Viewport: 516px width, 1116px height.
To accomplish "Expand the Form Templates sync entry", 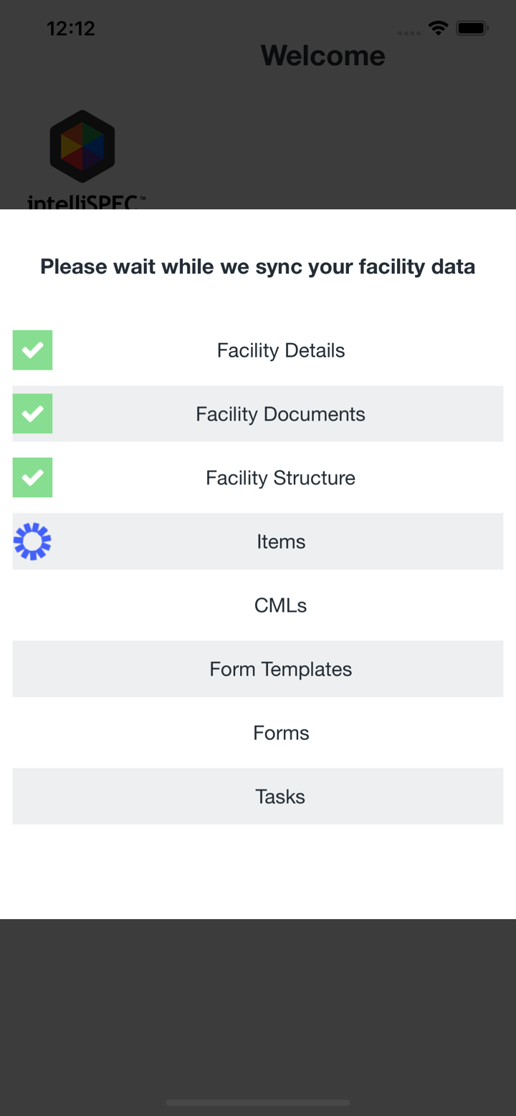I will click(x=281, y=668).
